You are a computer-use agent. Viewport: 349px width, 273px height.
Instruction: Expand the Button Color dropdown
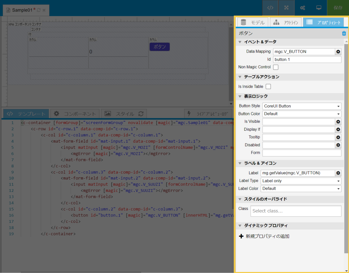(x=302, y=114)
